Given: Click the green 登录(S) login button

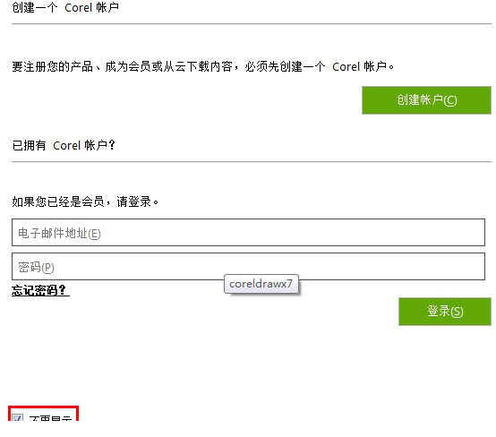Looking at the screenshot, I should (445, 312).
